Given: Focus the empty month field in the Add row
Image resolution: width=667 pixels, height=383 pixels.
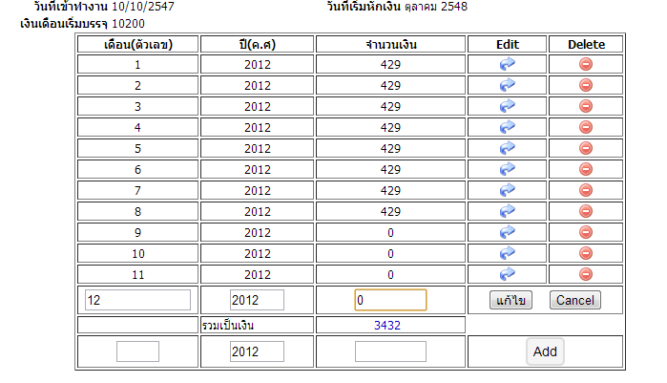Looking at the screenshot, I should (137, 351).
